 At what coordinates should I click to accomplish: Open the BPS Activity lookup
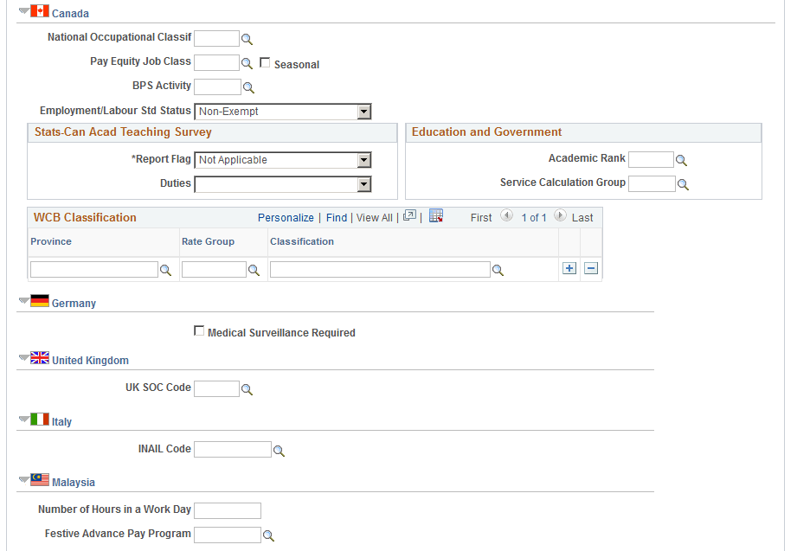[x=249, y=86]
